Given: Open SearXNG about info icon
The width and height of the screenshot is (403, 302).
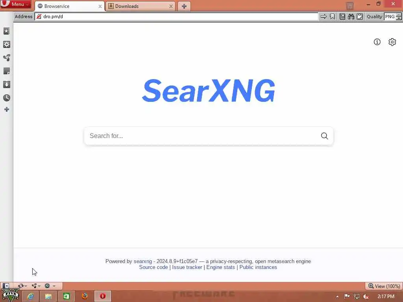Looking at the screenshot, I should coord(377,42).
